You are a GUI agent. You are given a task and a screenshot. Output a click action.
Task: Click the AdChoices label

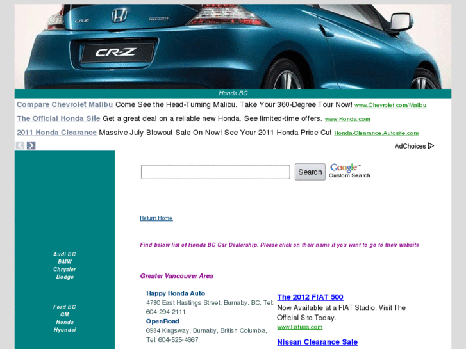click(410, 146)
